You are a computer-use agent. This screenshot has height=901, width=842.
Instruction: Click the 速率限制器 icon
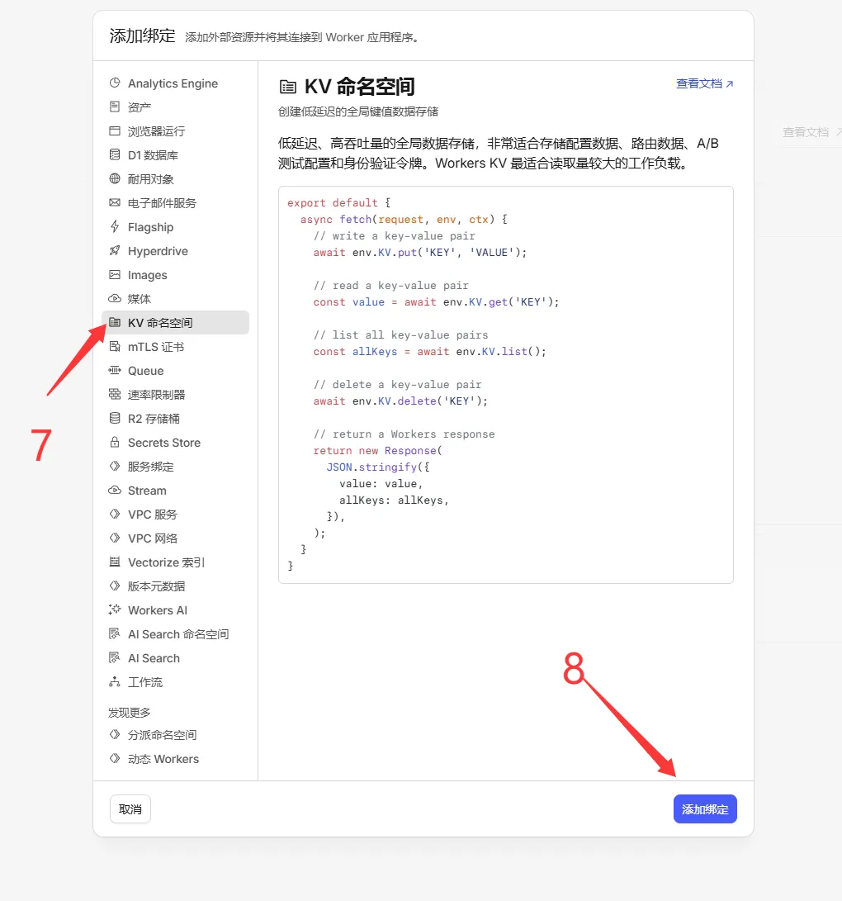coord(115,394)
